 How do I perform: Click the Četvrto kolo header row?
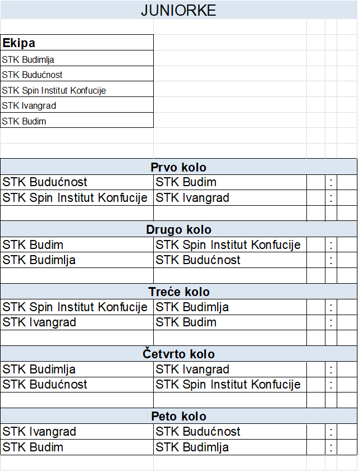click(179, 354)
